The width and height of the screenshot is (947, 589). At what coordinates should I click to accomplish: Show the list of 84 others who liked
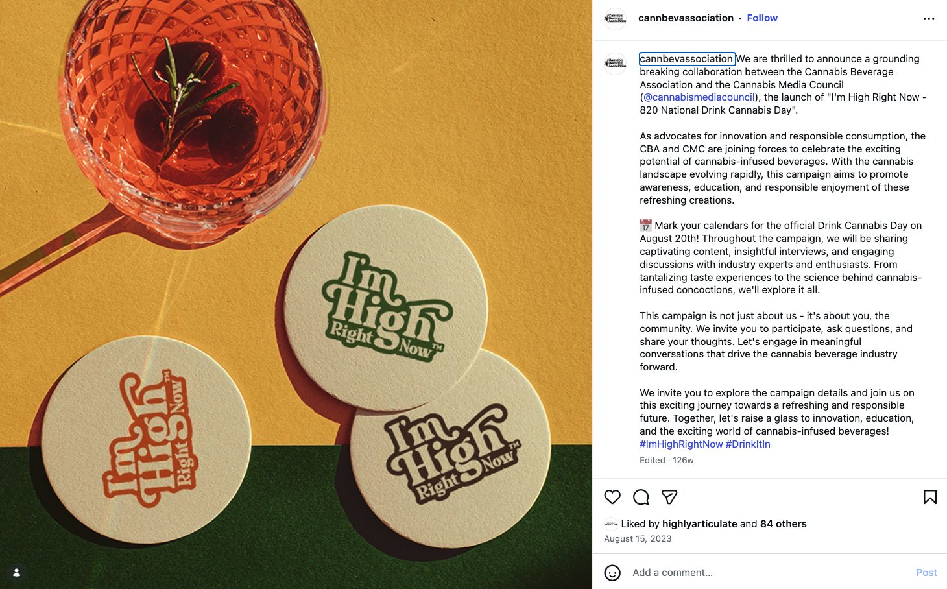pyautogui.click(x=783, y=524)
